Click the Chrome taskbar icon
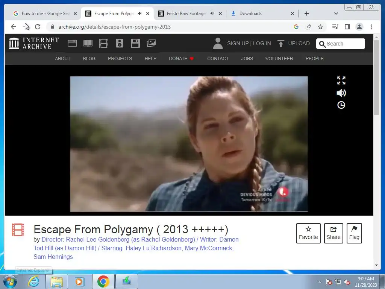 (103, 281)
